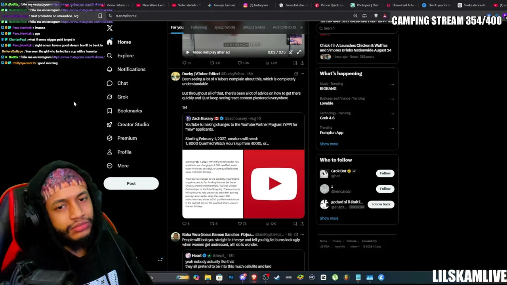Open Steam from the taskbar

[277, 277]
